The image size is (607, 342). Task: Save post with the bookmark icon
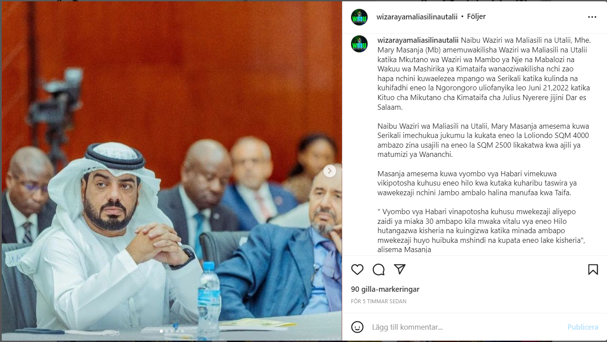coord(593,269)
